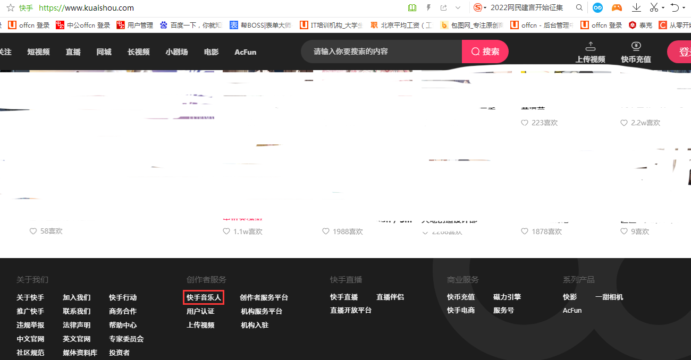Open the 快手电商 footer link

pyautogui.click(x=461, y=310)
